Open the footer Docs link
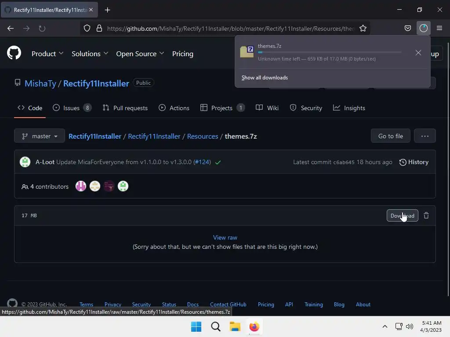Image resolution: width=450 pixels, height=337 pixels. point(193,305)
